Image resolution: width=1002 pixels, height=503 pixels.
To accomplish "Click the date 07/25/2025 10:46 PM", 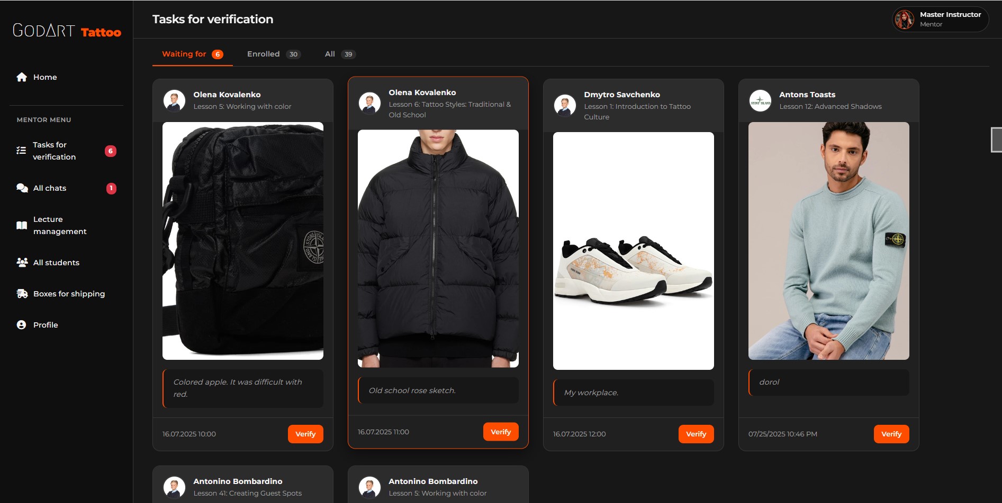I will pos(783,434).
